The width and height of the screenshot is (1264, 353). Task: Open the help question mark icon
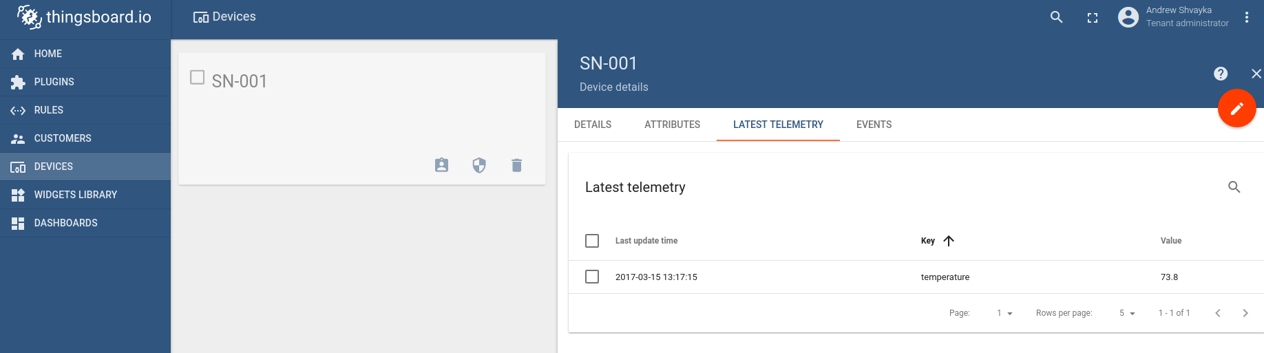click(x=1221, y=74)
